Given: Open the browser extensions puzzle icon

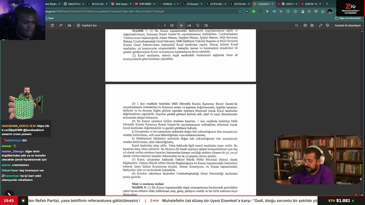Looking at the screenshot, I should (x=288, y=11).
